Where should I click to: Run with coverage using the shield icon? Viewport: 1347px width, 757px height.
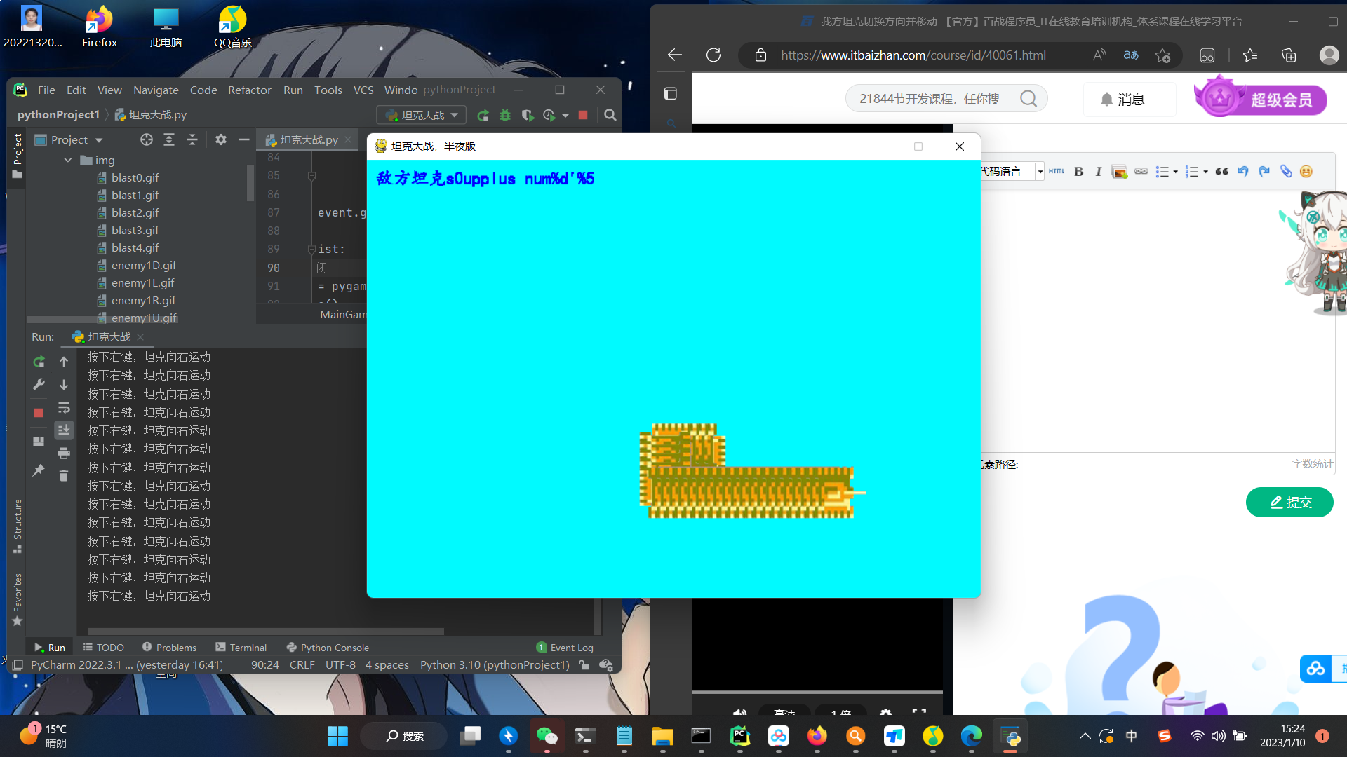click(528, 115)
